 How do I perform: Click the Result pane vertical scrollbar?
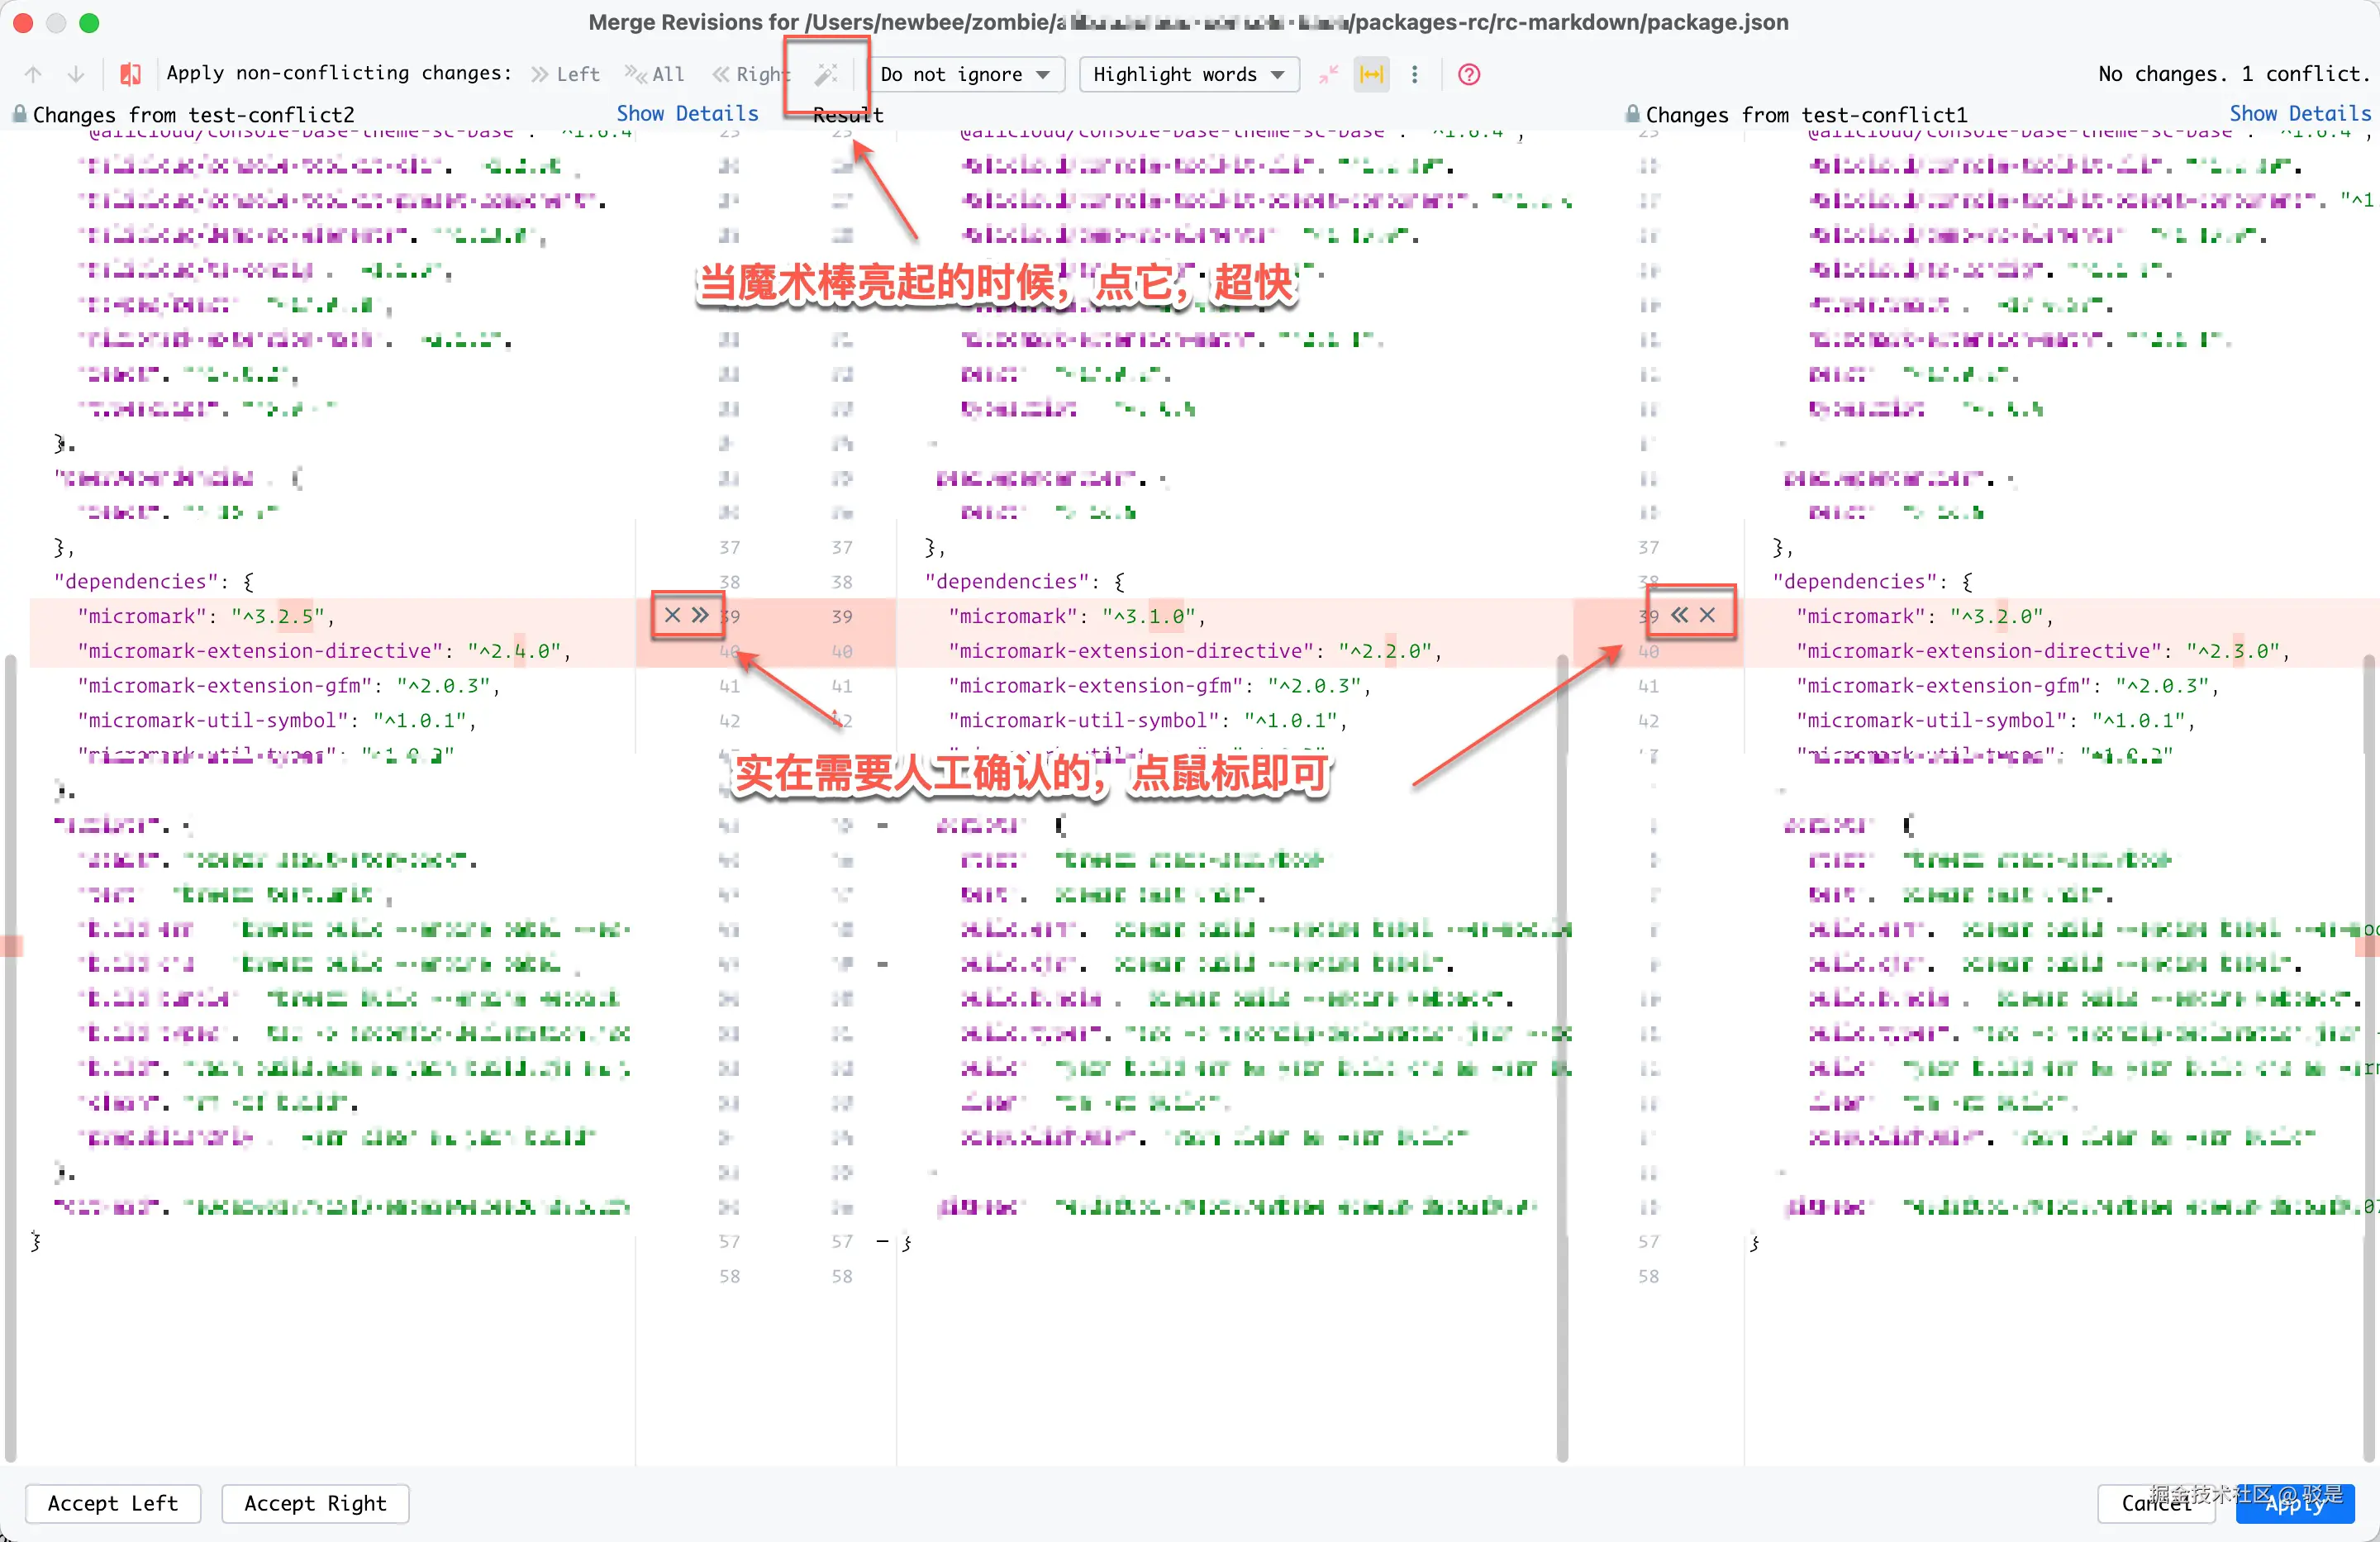pyautogui.click(x=1561, y=1050)
